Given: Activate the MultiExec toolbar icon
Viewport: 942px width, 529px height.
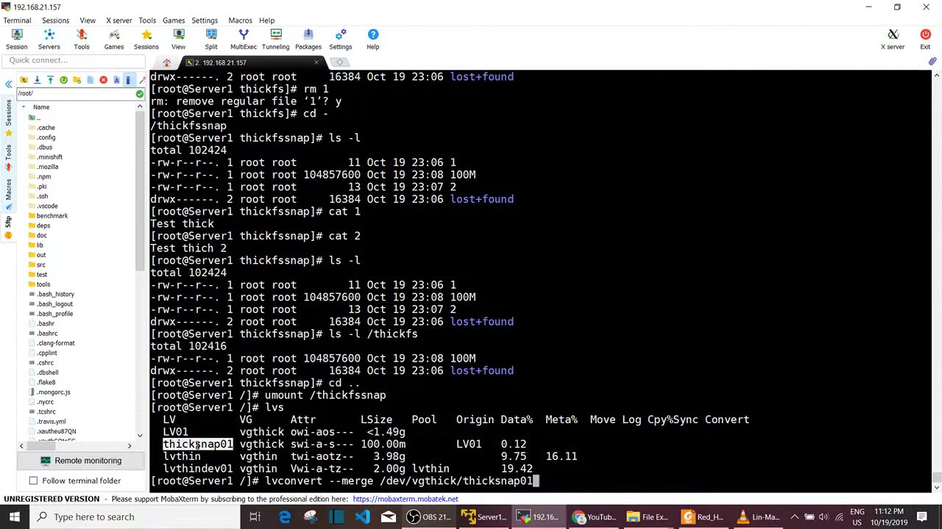Looking at the screenshot, I should (244, 40).
